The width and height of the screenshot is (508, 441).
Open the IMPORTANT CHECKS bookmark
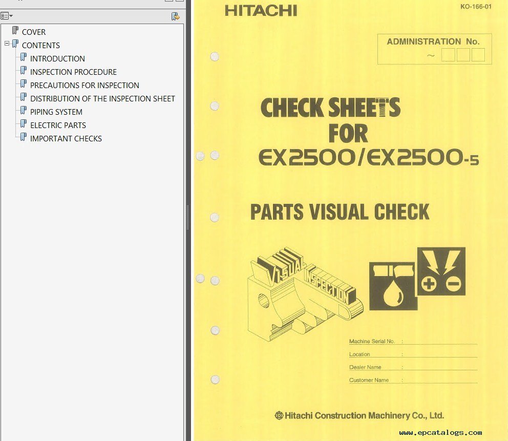66,138
